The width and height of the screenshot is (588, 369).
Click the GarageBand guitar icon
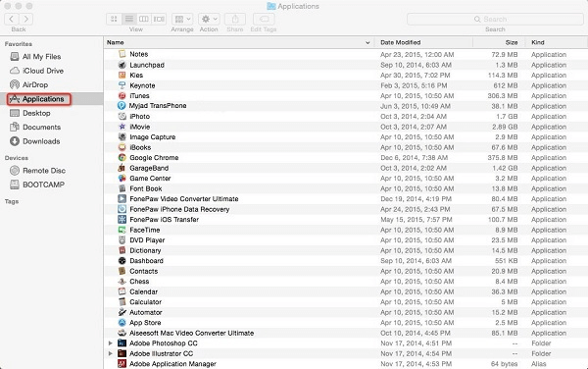[x=122, y=168]
